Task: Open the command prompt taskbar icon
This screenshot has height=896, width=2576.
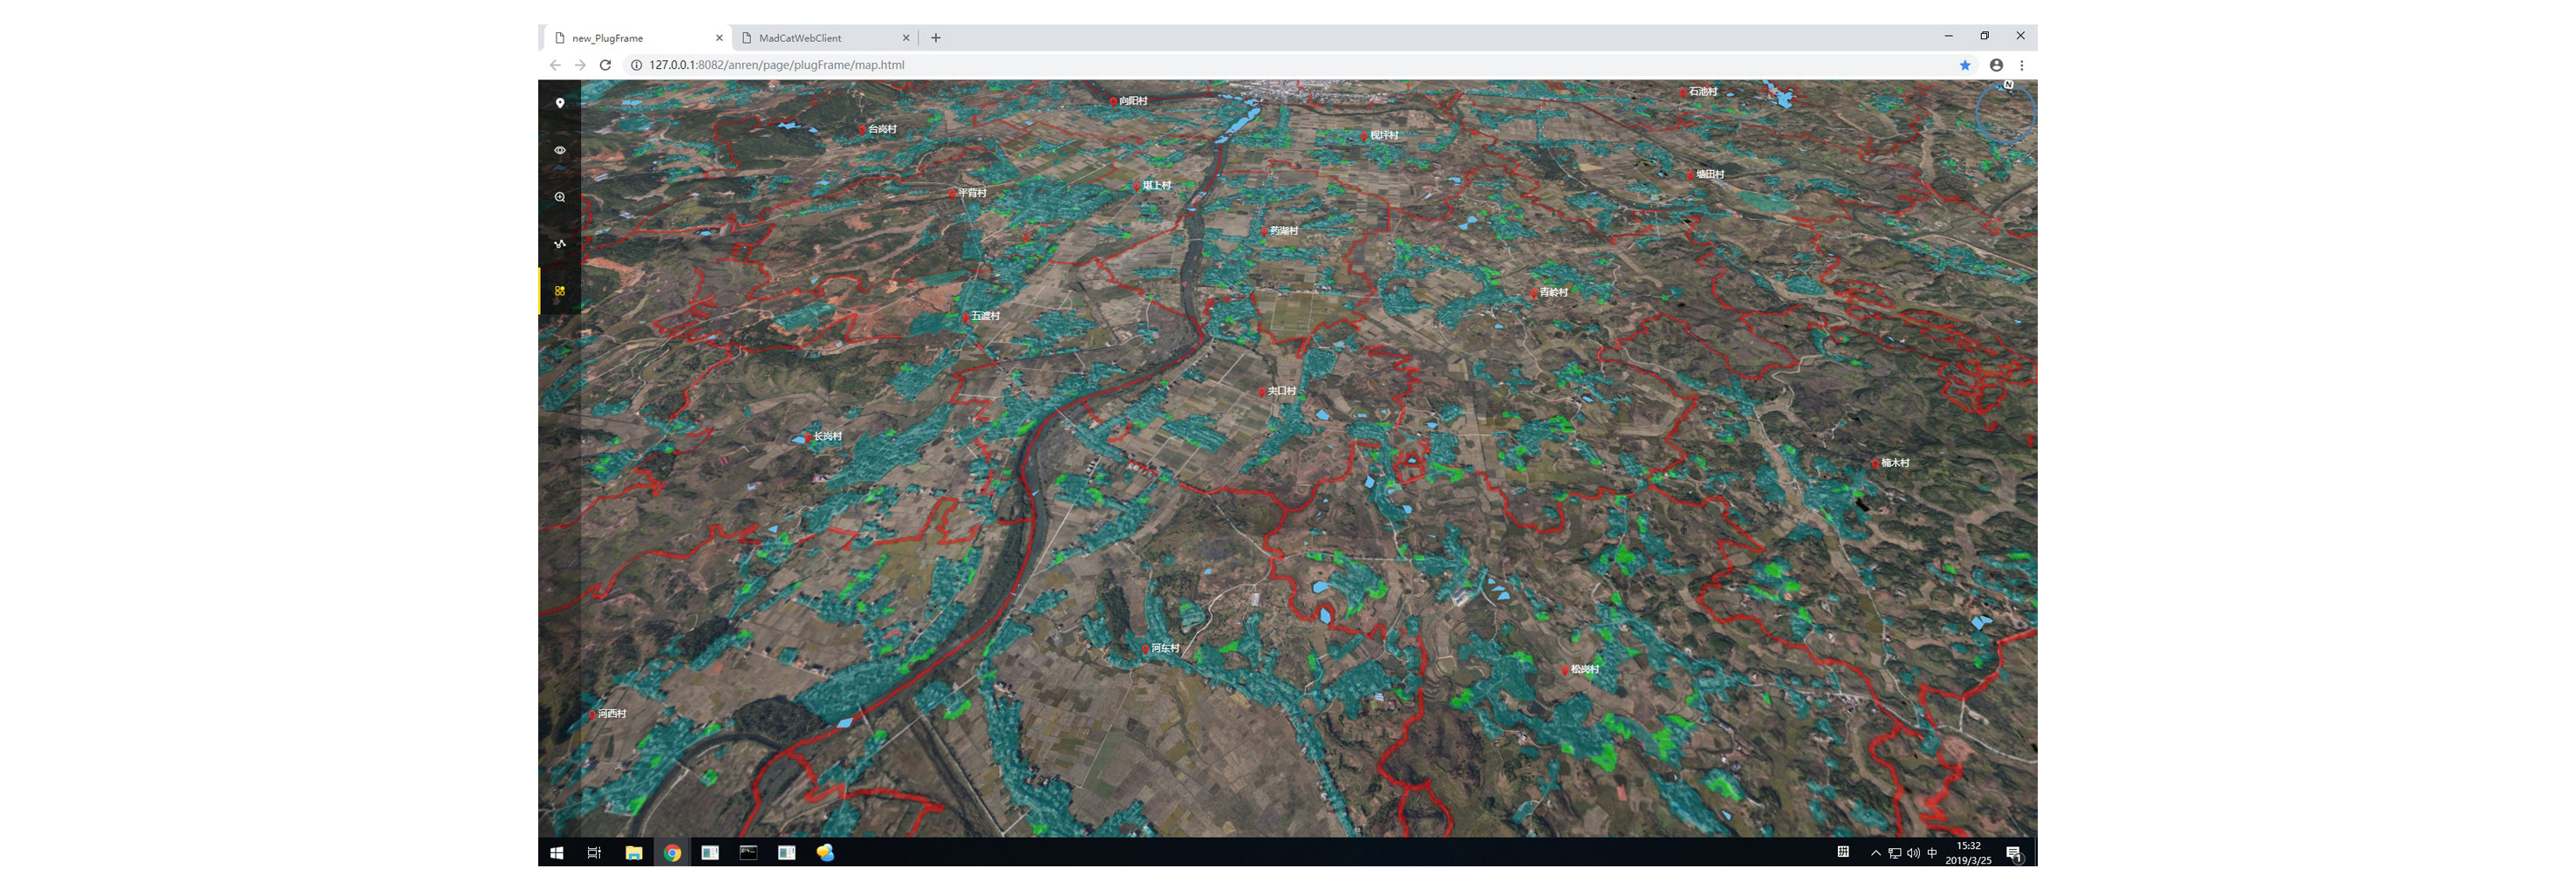Action: (748, 853)
